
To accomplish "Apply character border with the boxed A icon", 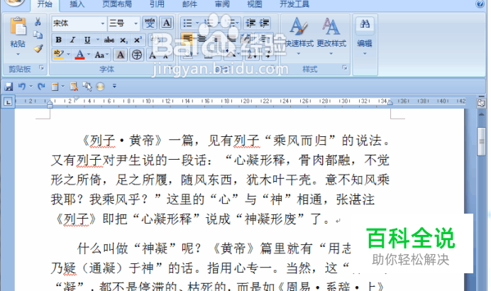I will point(166,23).
